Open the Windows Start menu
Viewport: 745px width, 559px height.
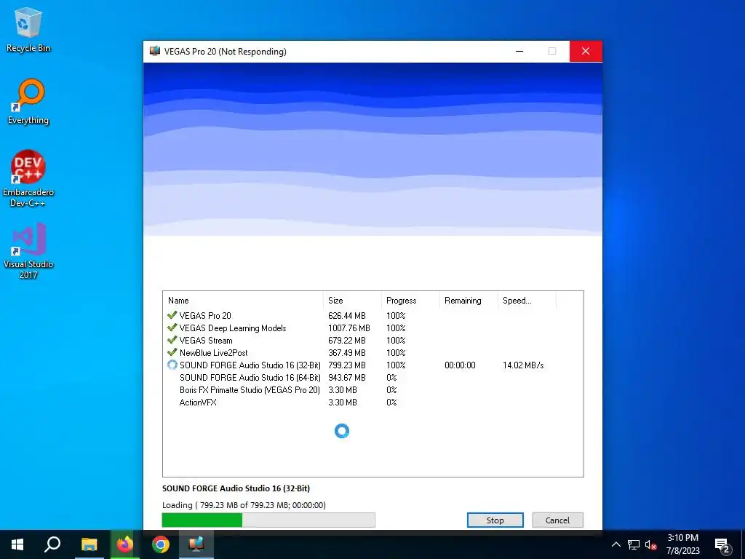pyautogui.click(x=17, y=544)
